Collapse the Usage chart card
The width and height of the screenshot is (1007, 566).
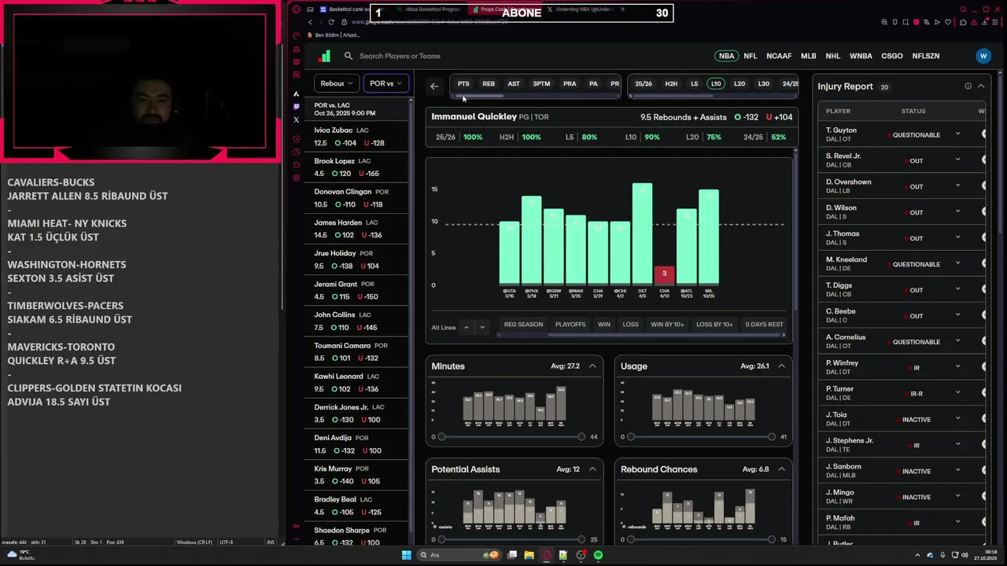tap(781, 366)
